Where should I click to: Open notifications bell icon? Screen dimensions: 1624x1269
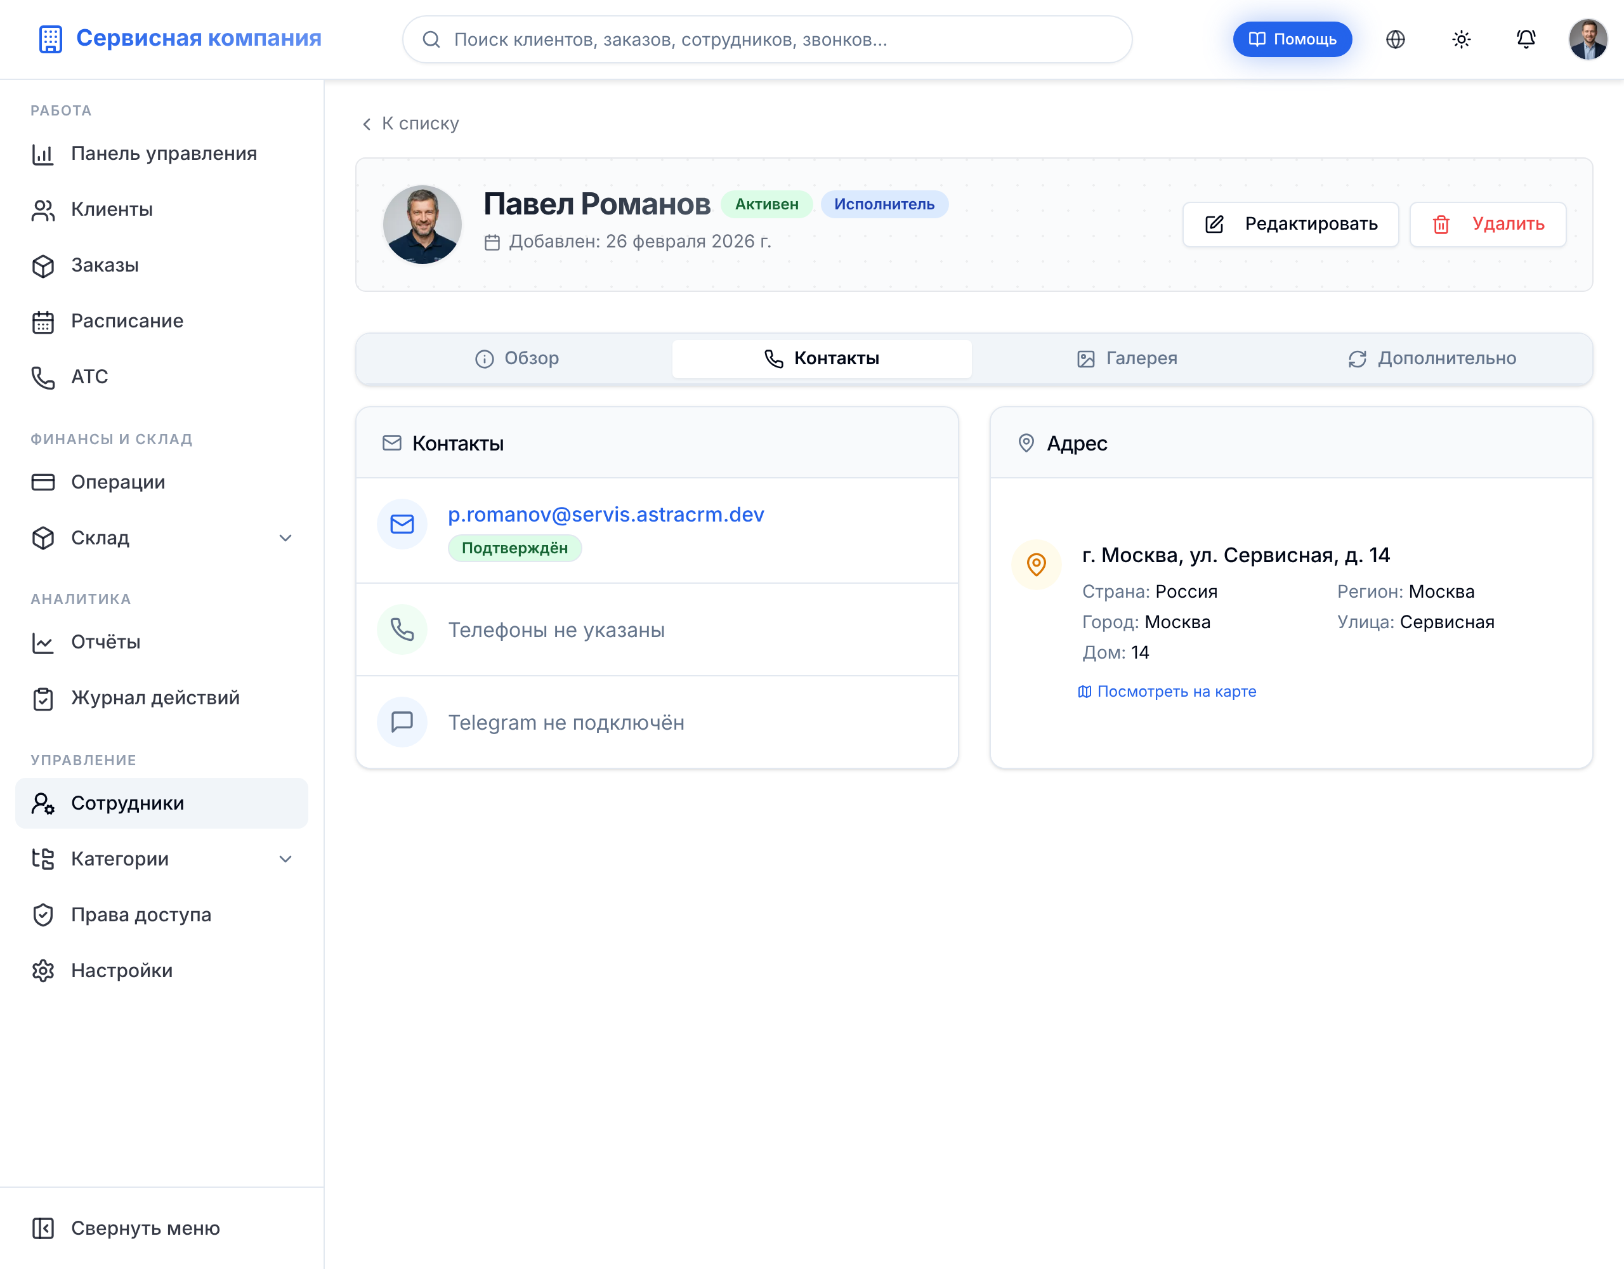1525,39
